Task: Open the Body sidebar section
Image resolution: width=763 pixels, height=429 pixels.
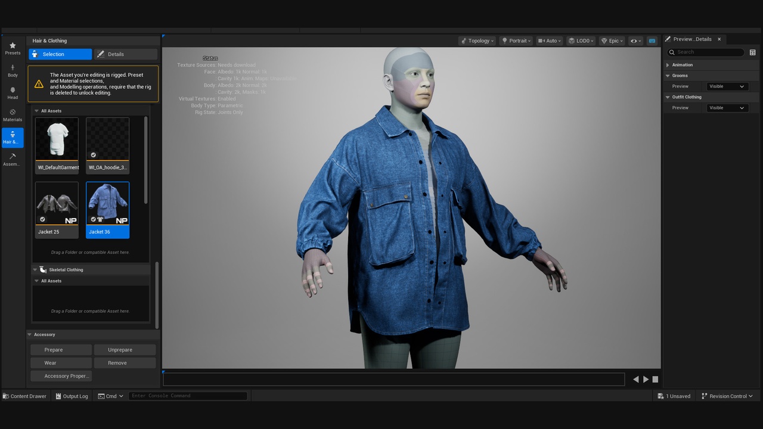Action: click(13, 71)
